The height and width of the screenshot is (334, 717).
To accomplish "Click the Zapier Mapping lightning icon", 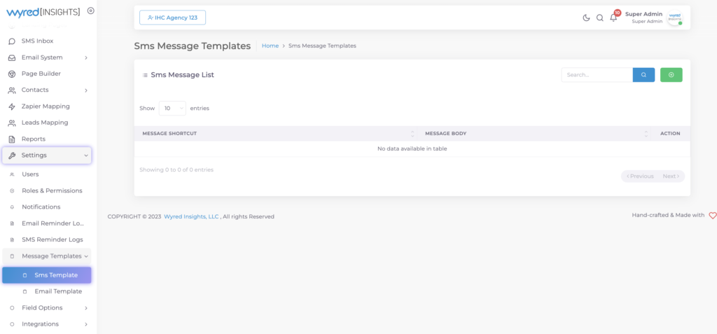I will [12, 106].
